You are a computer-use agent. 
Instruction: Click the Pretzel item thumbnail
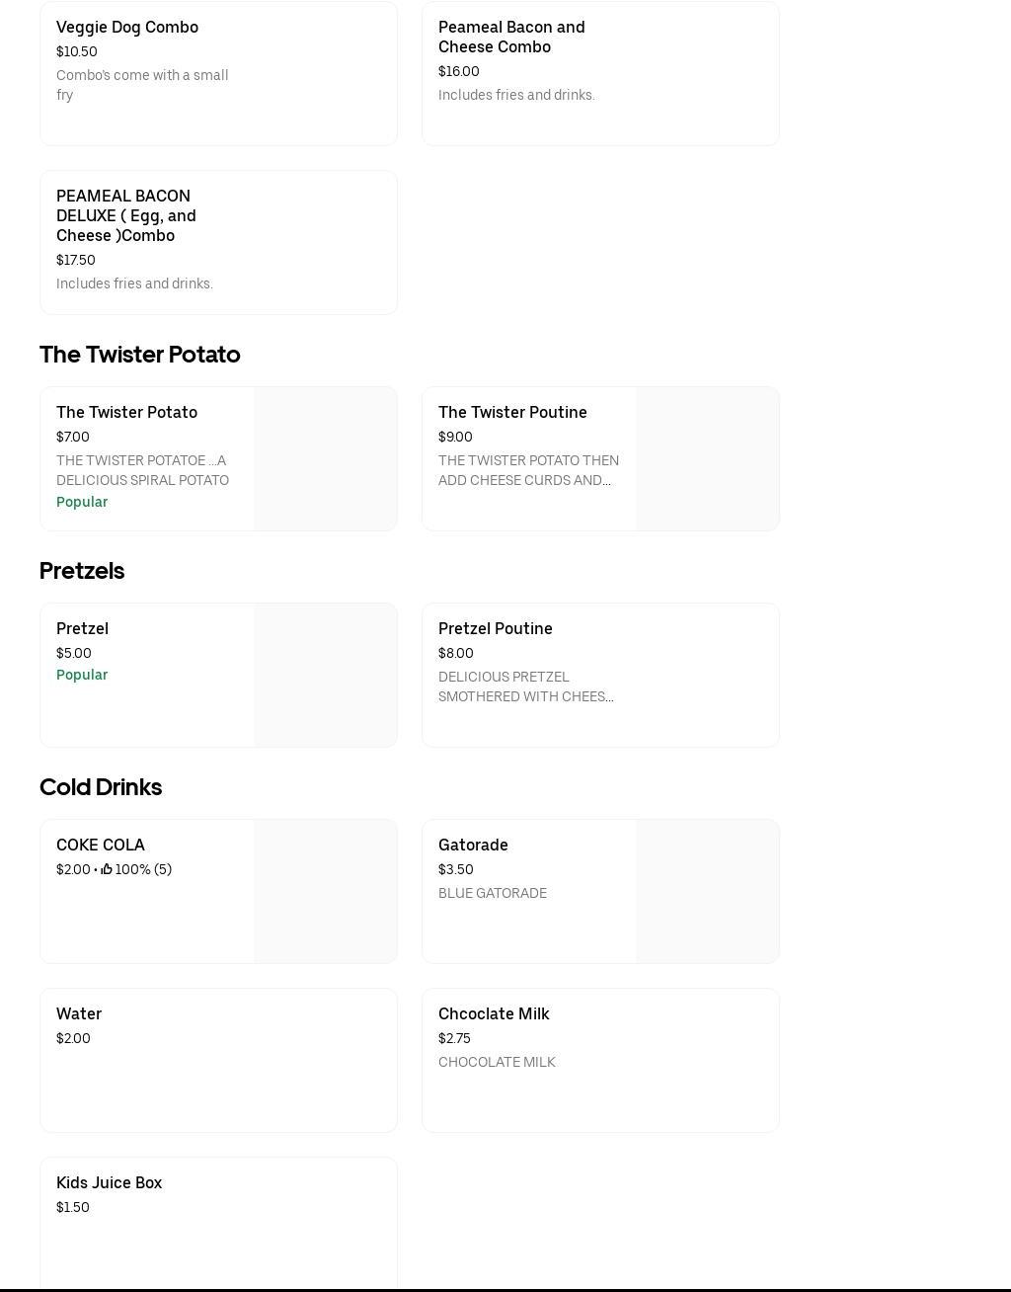[x=325, y=675]
